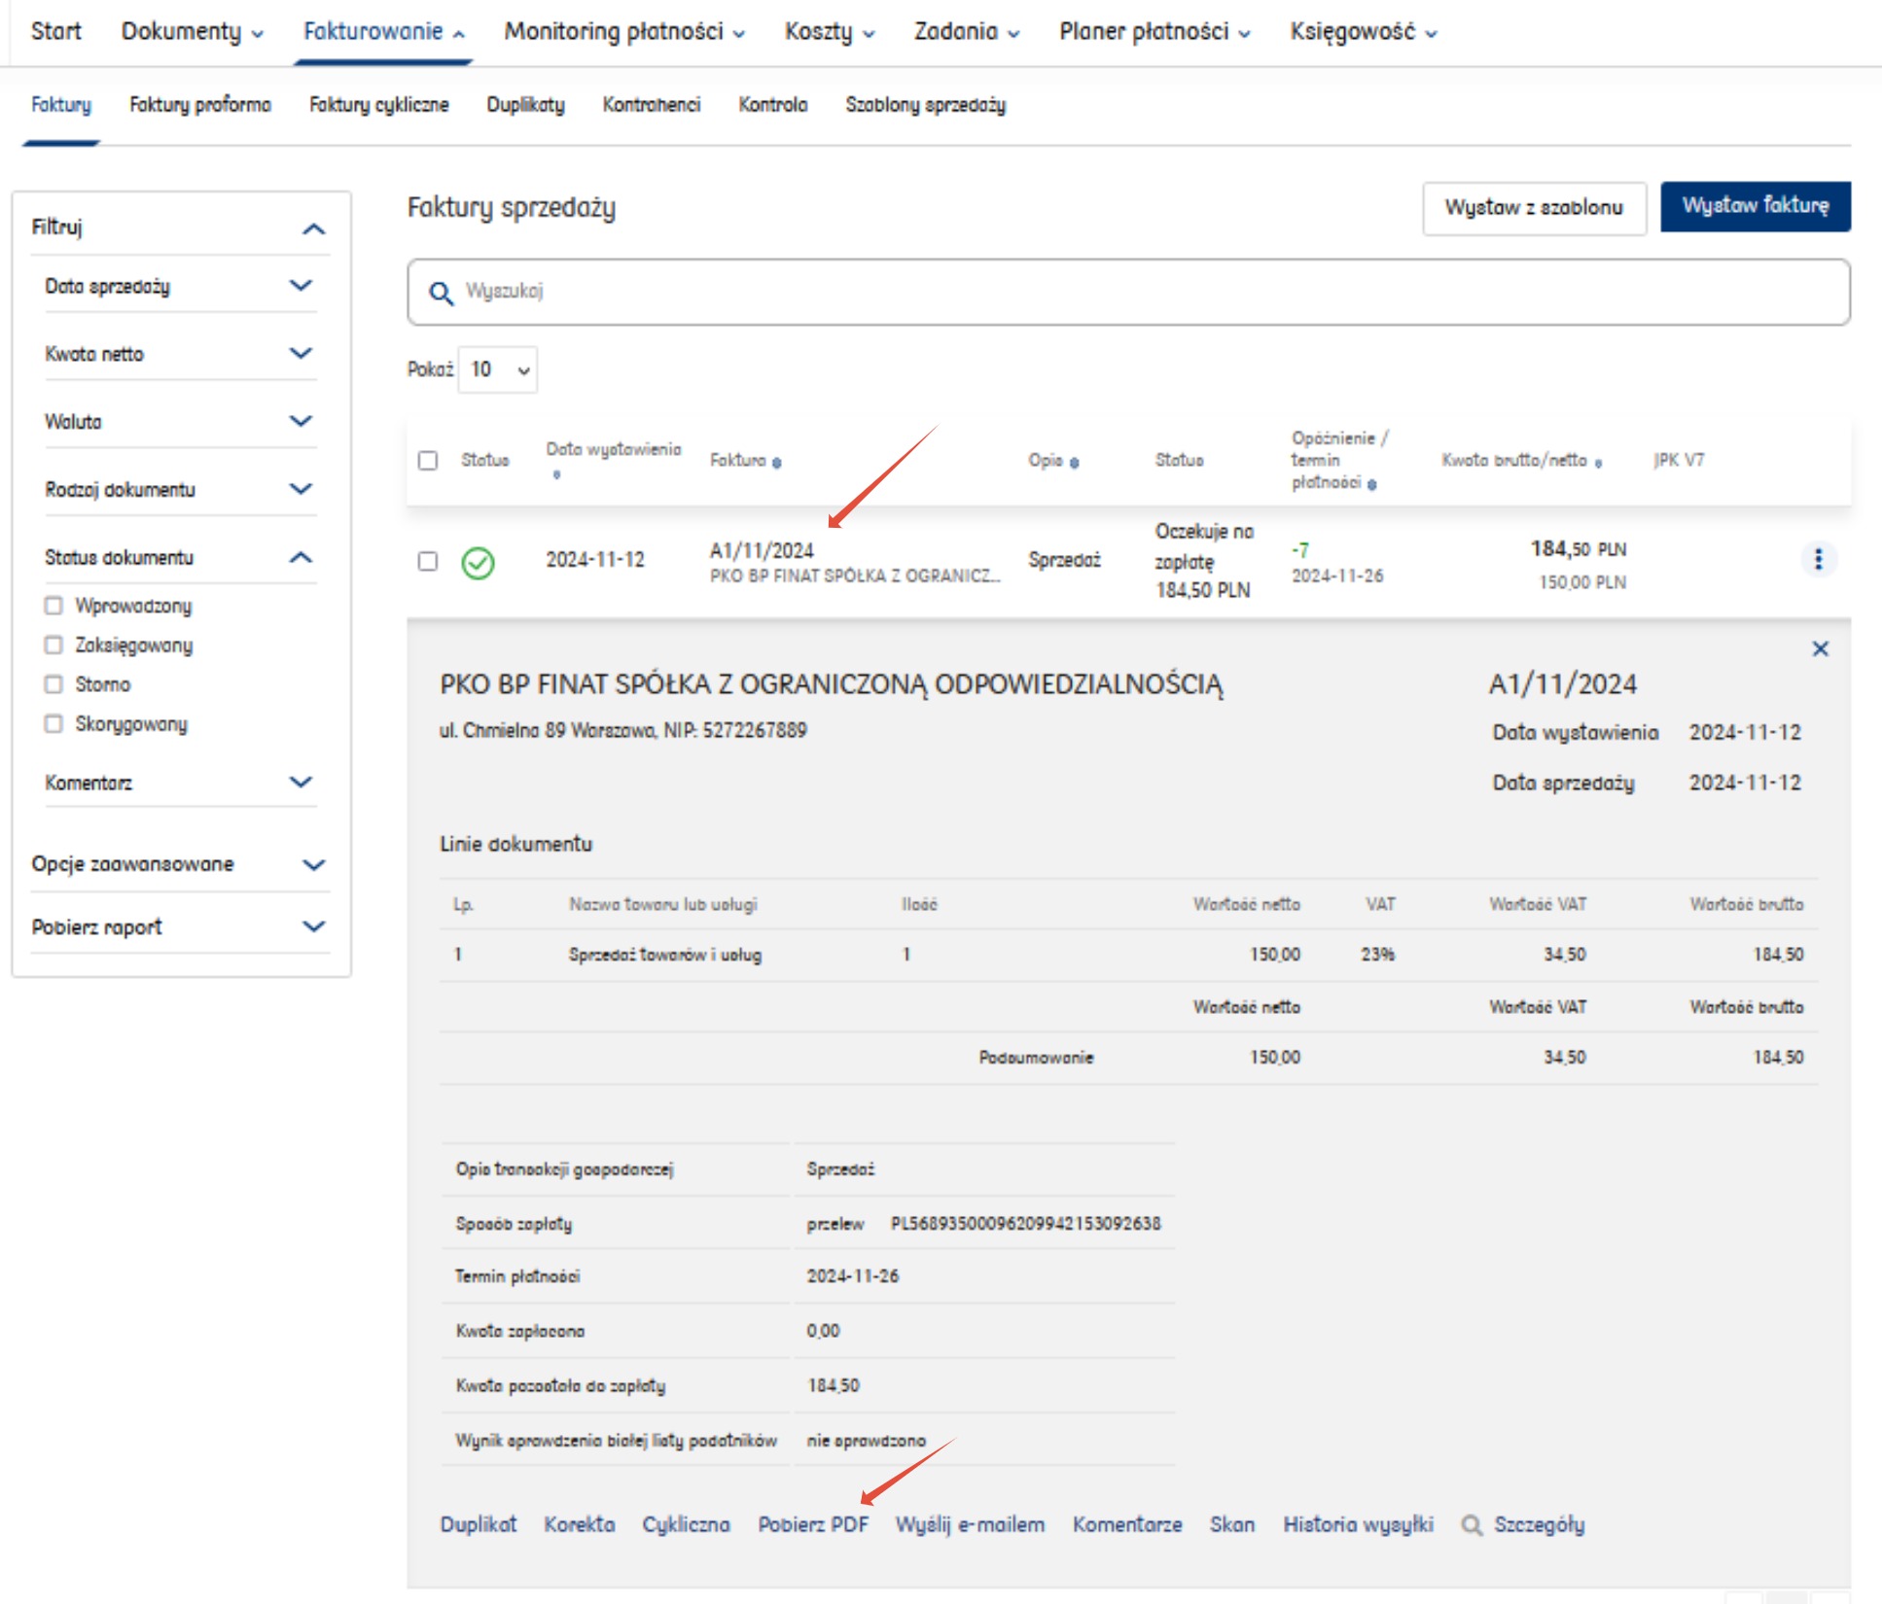
Task: Sort by Kwota brutto/netto column icon
Action: pos(1598,463)
